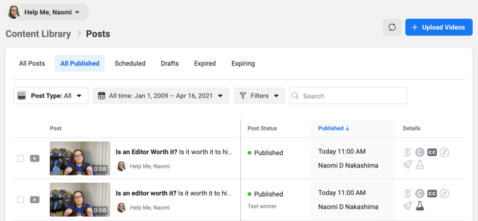Go to Content Library breadcrumb link
Viewport: 478px width, 221px height.
[38, 34]
